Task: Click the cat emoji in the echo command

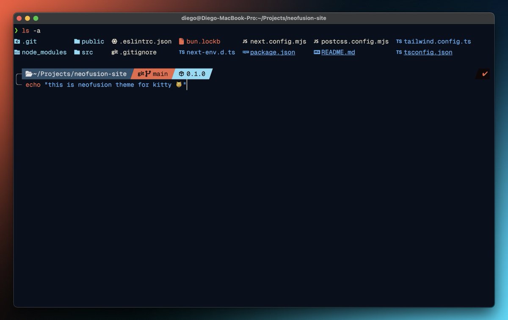Action: coord(179,85)
